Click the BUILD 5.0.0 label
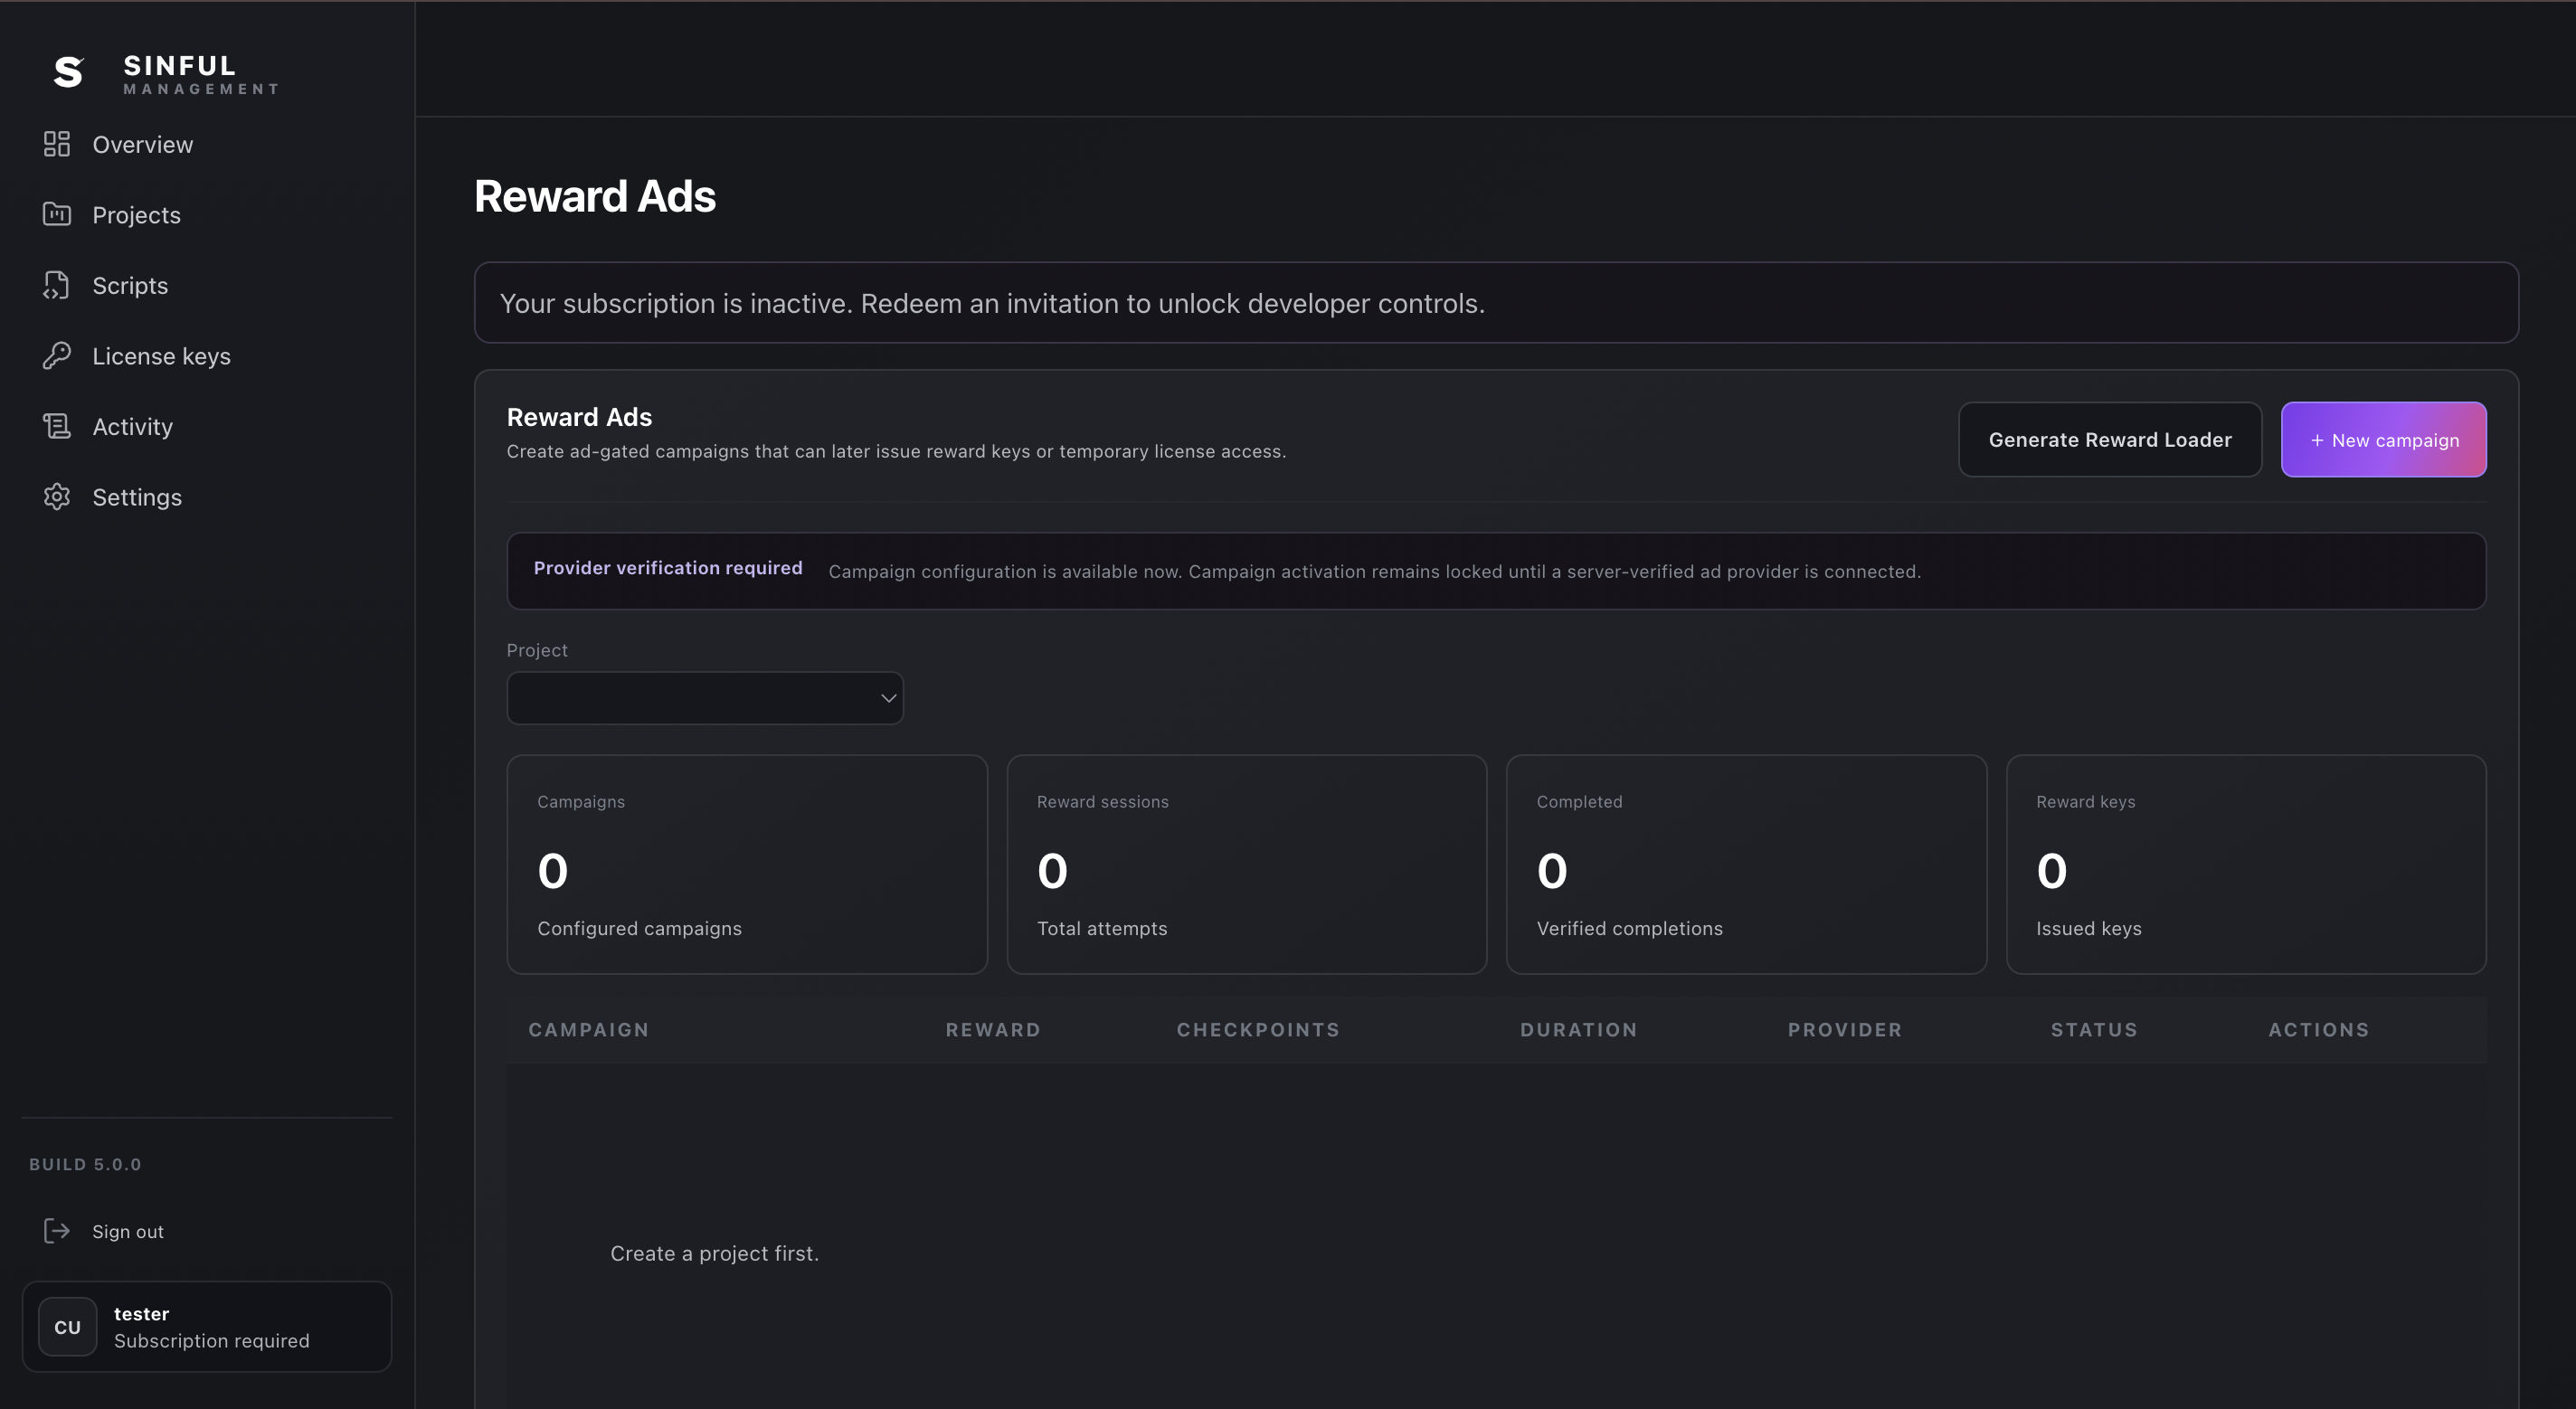This screenshot has height=1409, width=2576. click(x=85, y=1164)
